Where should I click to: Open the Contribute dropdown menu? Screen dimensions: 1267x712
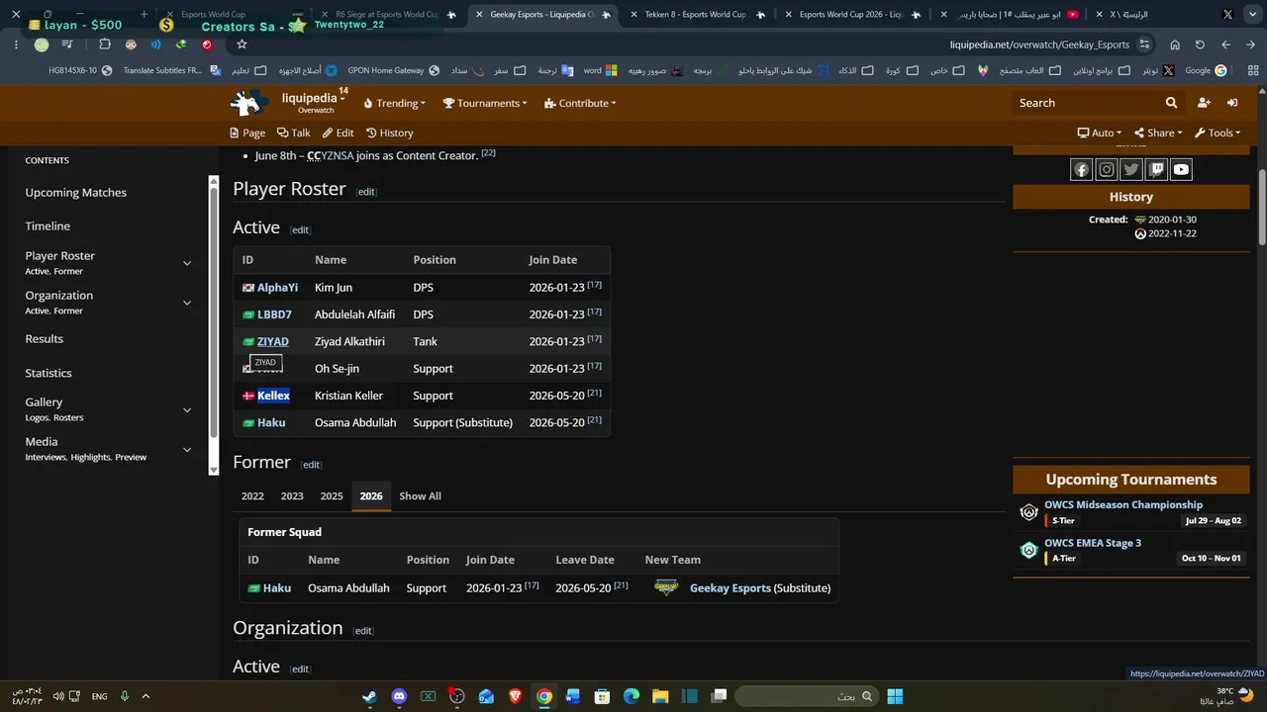click(580, 103)
